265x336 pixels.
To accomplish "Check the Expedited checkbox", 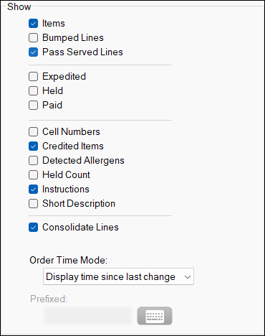I will point(33,77).
